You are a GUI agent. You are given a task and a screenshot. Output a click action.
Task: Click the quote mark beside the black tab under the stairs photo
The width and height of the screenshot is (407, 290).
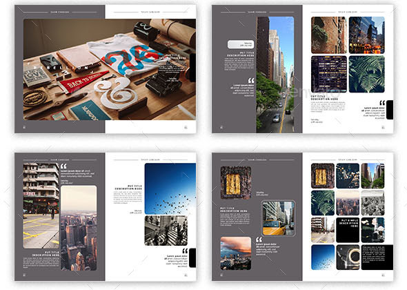pos(185,251)
